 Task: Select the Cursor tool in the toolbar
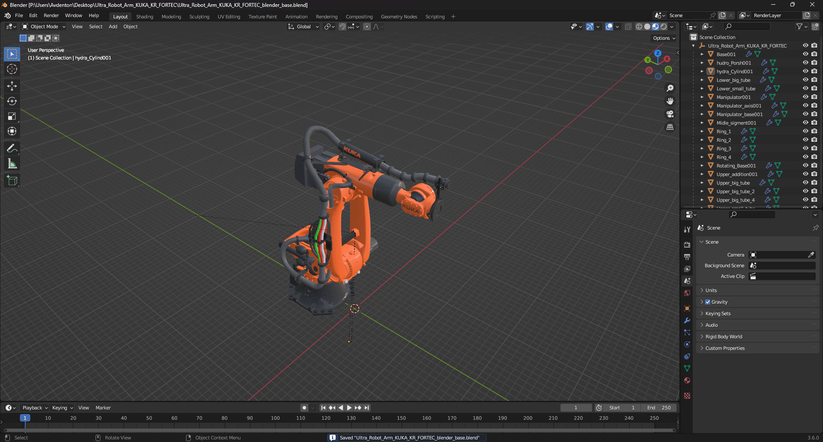pos(12,69)
